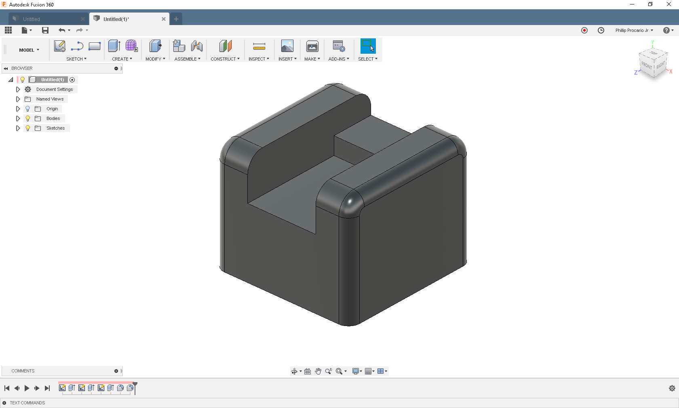Open timeline settings gear icon

[x=672, y=388]
